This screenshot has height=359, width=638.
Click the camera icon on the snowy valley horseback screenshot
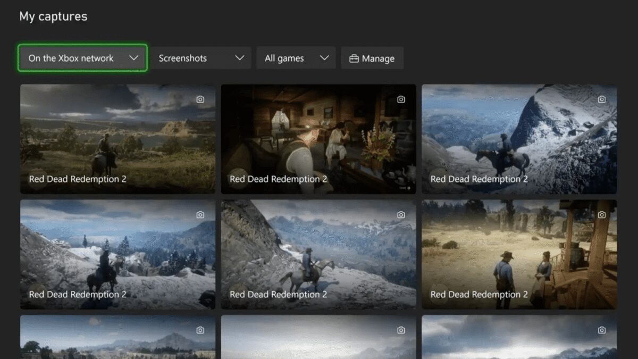pos(401,214)
